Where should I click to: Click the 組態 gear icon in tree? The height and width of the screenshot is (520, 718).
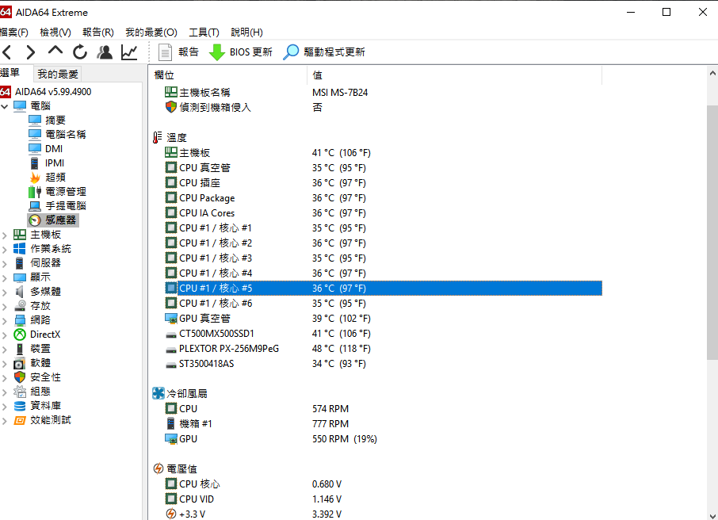(20, 392)
